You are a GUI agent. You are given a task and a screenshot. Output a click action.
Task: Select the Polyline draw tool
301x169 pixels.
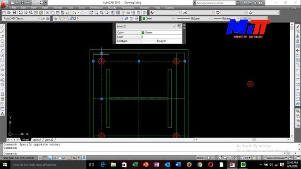point(2,36)
